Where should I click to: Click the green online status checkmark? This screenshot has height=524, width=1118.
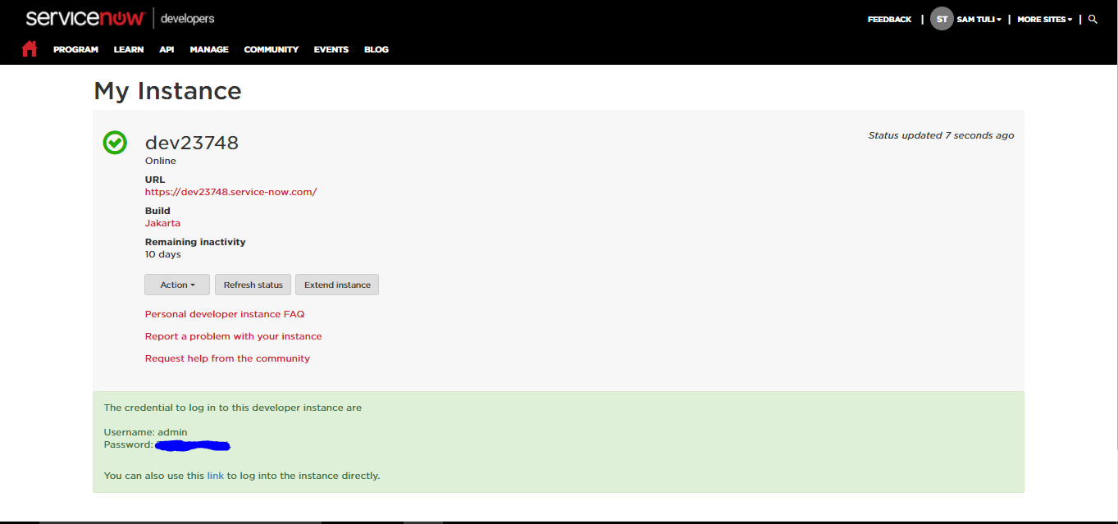point(115,143)
